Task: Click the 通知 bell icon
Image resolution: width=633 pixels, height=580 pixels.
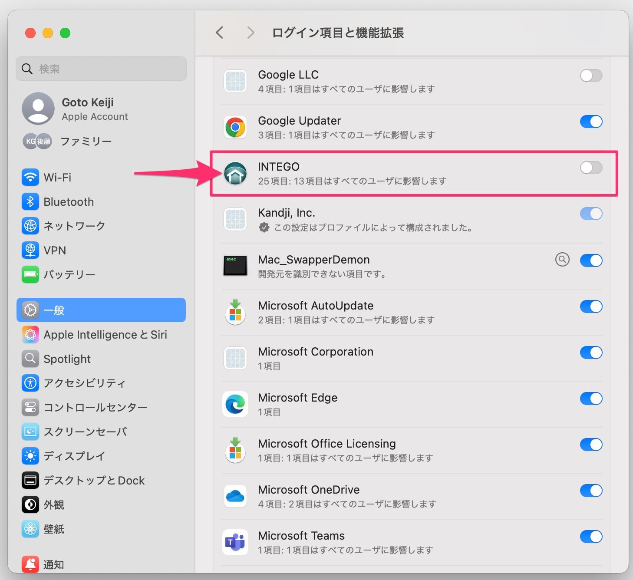Action: tap(30, 564)
